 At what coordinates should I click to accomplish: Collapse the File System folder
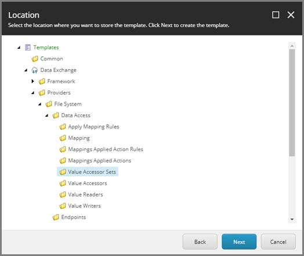coord(40,104)
